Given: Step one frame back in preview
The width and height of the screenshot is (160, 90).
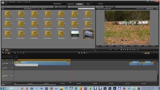Looking at the screenshot, I should [125, 50].
